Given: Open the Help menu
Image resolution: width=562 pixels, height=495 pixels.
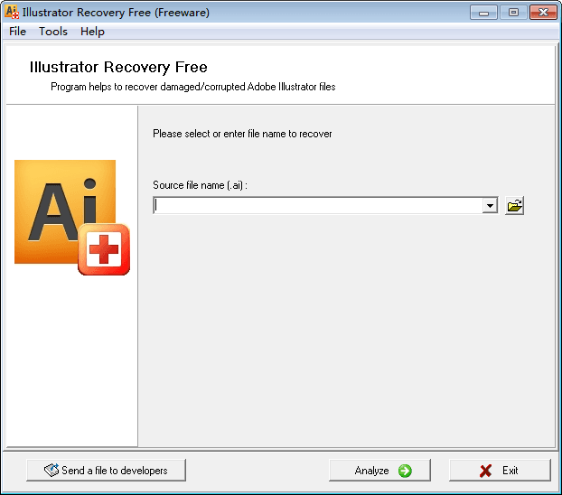Looking at the screenshot, I should click(x=92, y=32).
